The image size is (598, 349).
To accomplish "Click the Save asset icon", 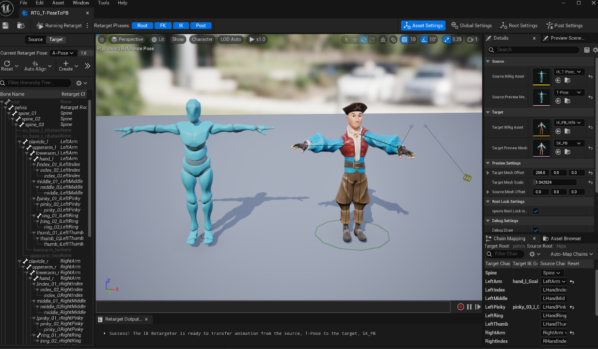I will tap(6, 26).
